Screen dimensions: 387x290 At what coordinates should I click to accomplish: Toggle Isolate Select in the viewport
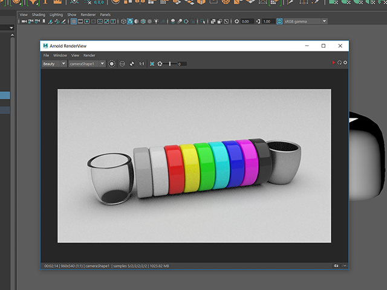click(x=203, y=22)
